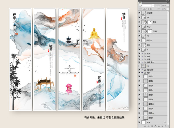Toggle visibility of 荷花6 layer
Image resolution: width=174 pixels, height=128 pixels.
pos(139,27)
